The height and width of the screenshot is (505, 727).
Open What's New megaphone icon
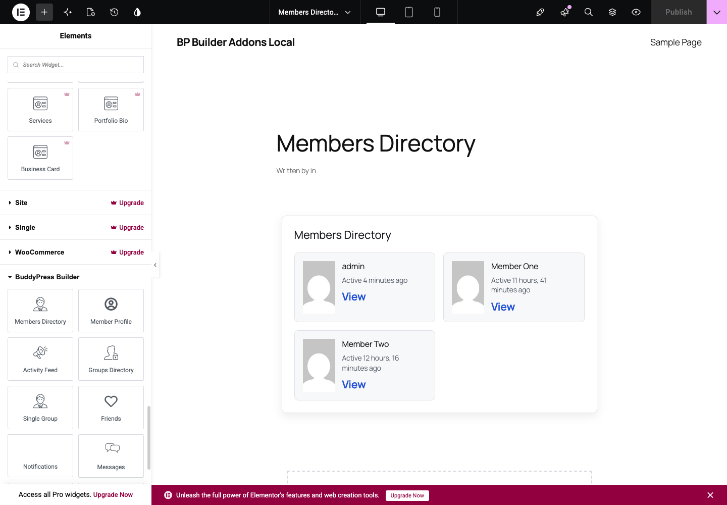coord(564,12)
